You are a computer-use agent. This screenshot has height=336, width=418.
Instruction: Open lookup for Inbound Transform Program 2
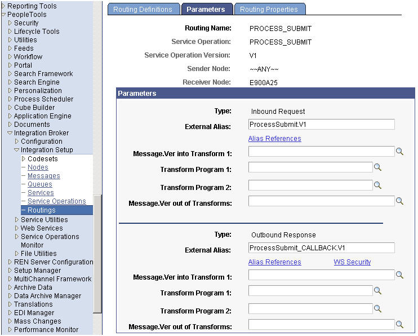(x=377, y=185)
